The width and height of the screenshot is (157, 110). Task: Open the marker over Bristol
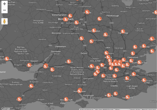coord(46,66)
